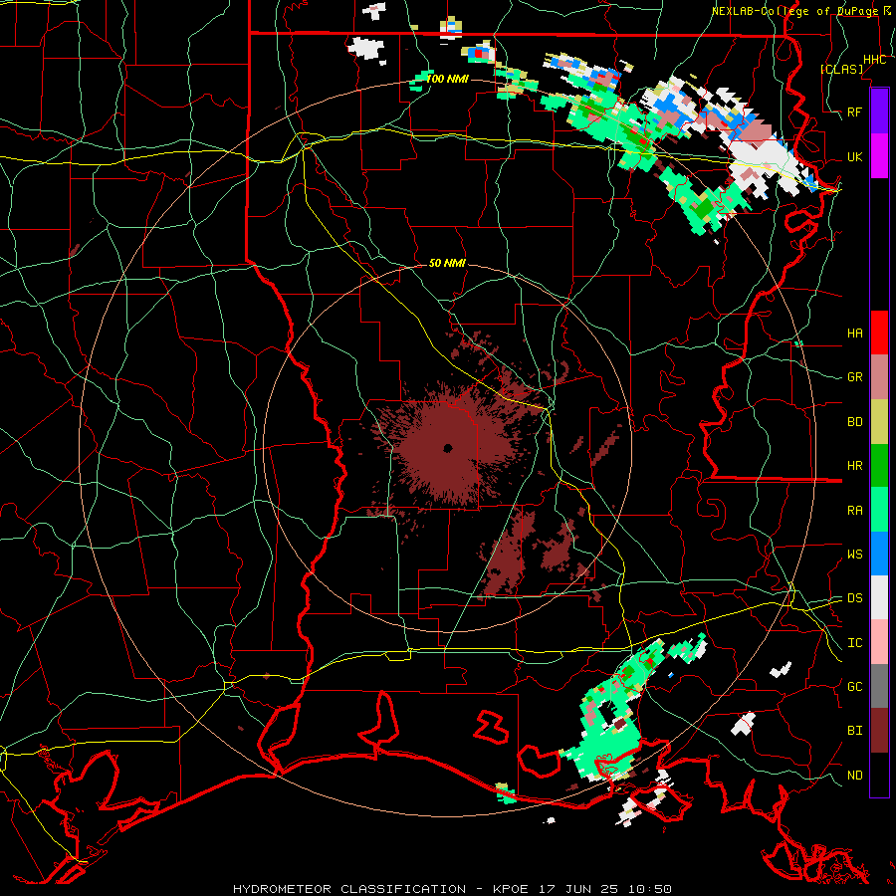
Task: Select the BD big drops legend color
Action: (x=879, y=422)
